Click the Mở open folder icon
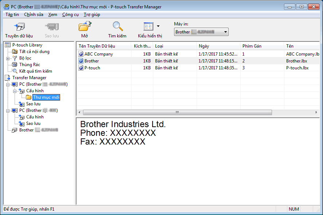 pos(84,27)
